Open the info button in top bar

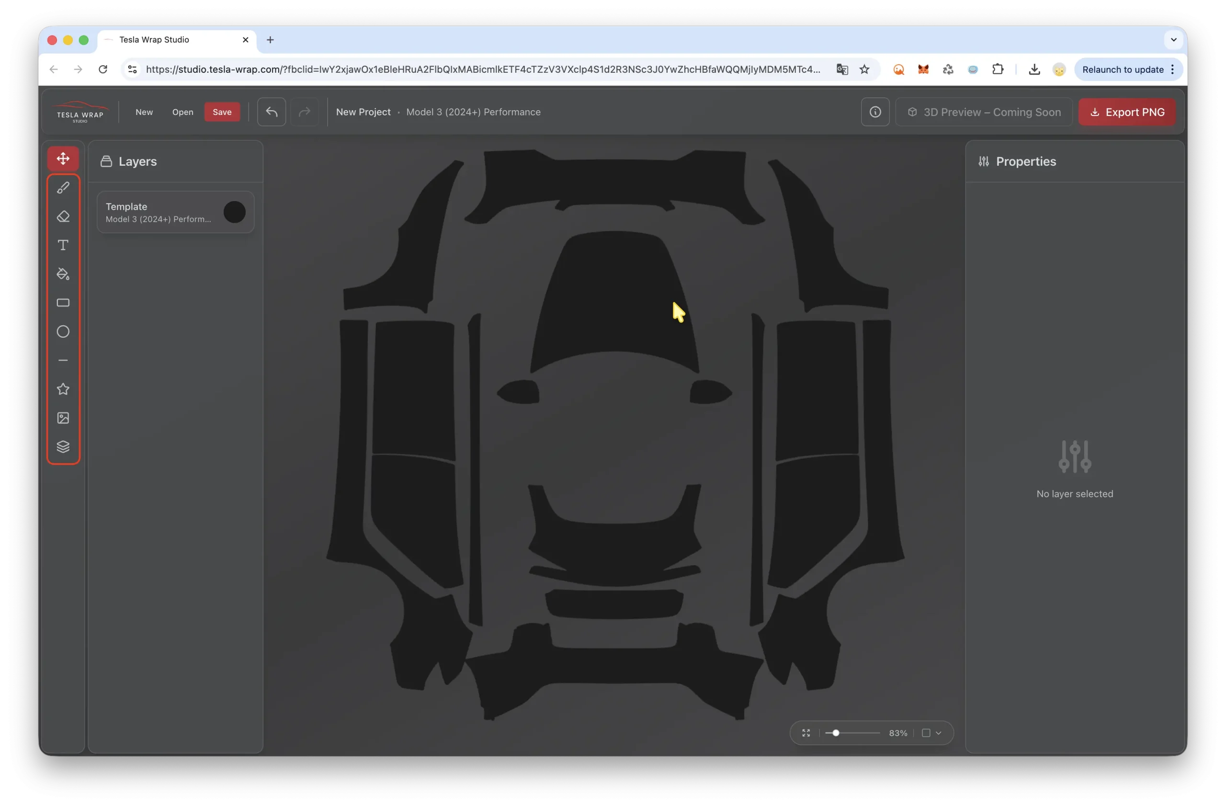(x=874, y=112)
